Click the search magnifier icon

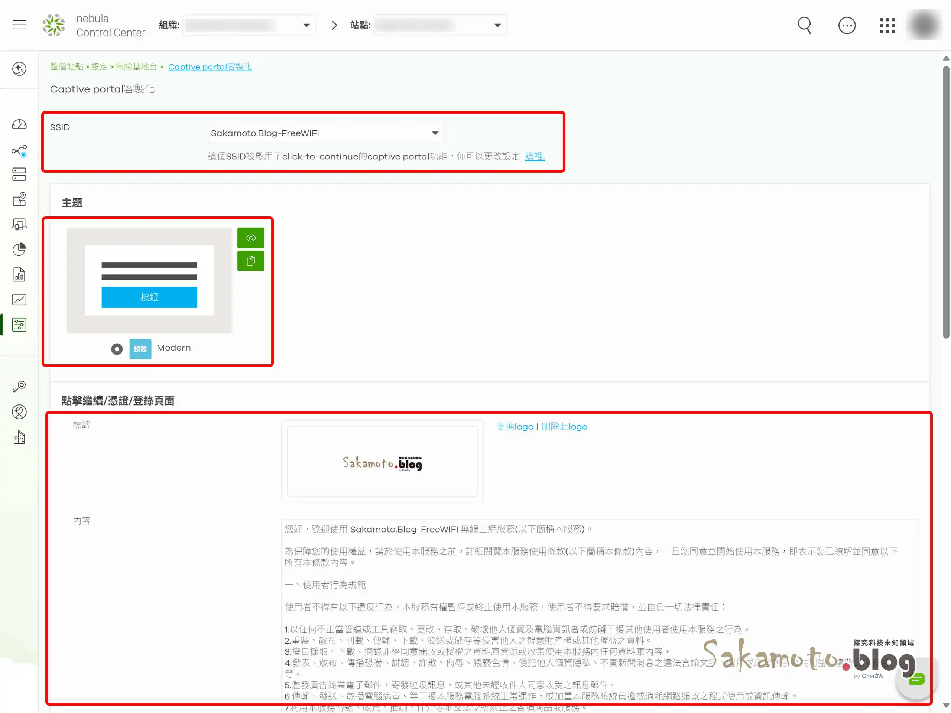804,25
